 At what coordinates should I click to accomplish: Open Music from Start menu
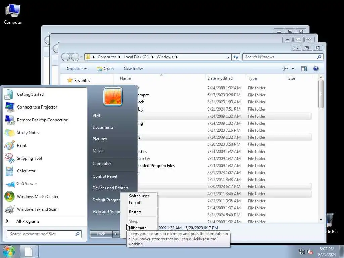[x=98, y=151]
